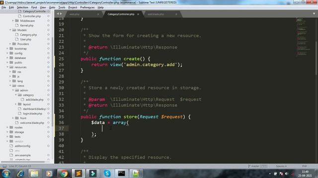318x178 pixels.
Task: Open dashboard.blade.php in the sidebar
Action: click(x=34, y=109)
